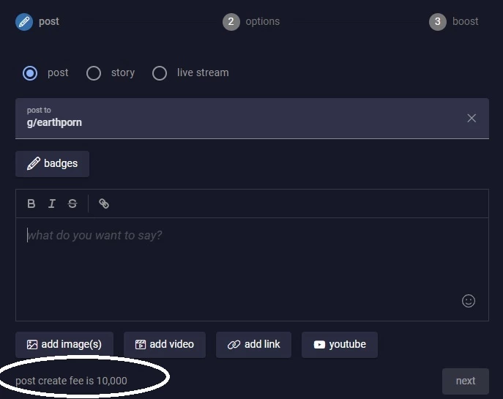Viewport: 503px width, 399px height.
Task: Click the youtube button
Action: [340, 345]
